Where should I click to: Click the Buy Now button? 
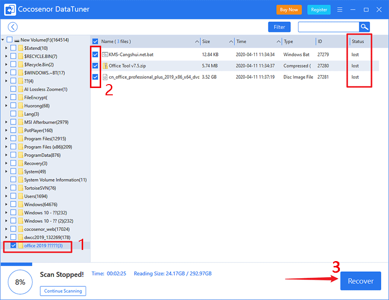[289, 10]
